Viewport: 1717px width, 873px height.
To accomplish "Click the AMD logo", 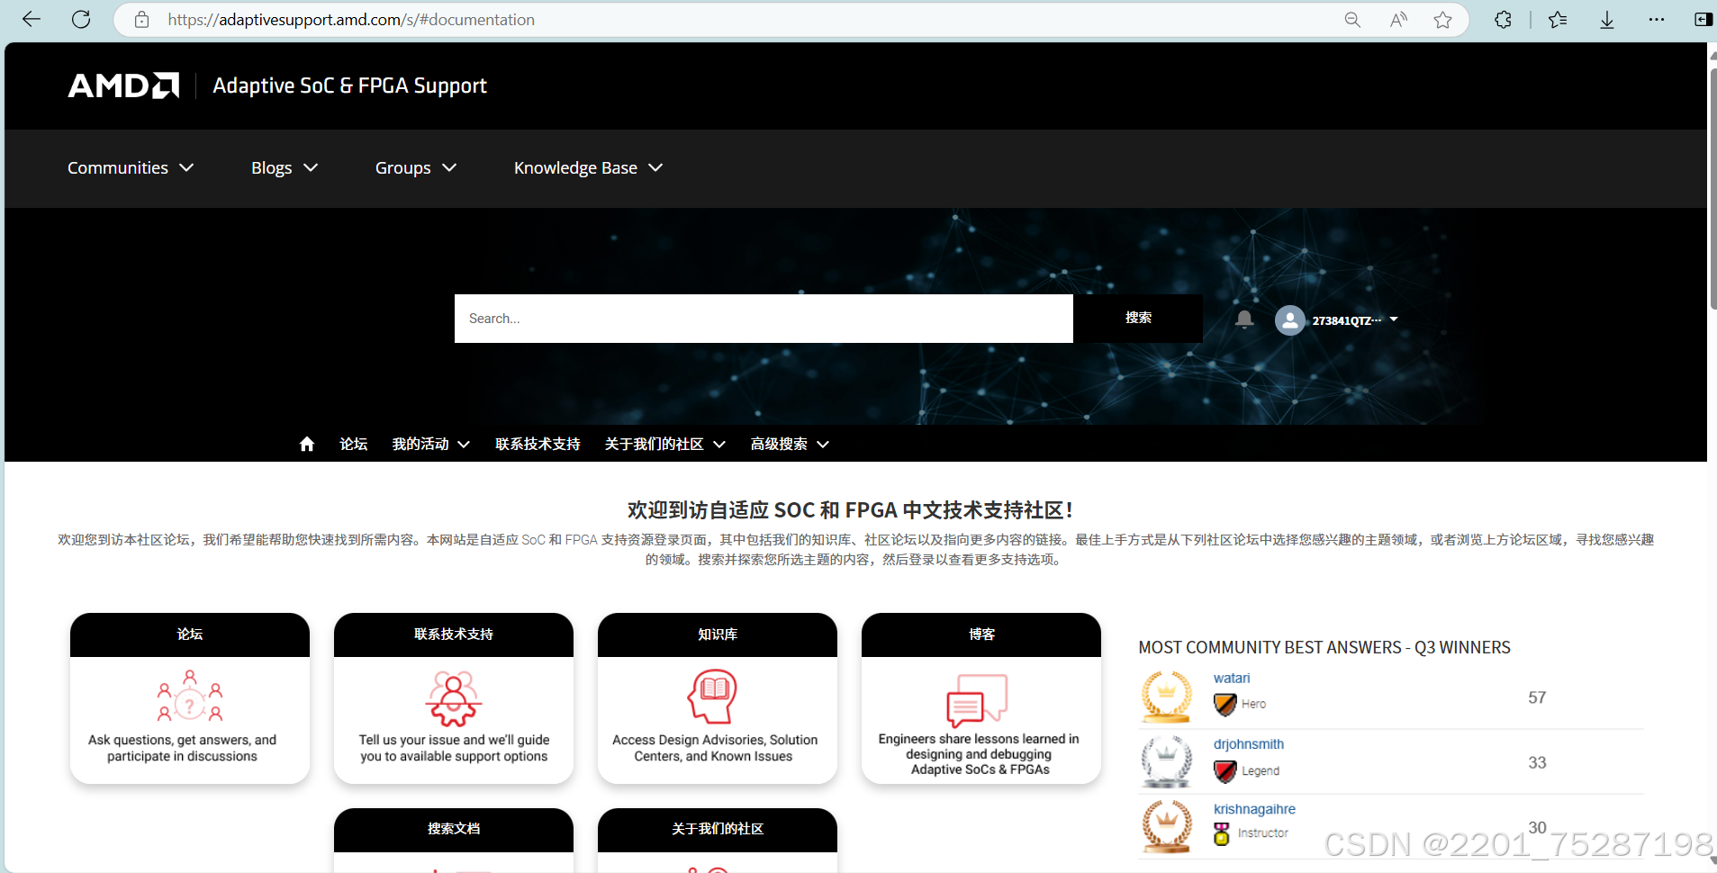I will [x=123, y=85].
